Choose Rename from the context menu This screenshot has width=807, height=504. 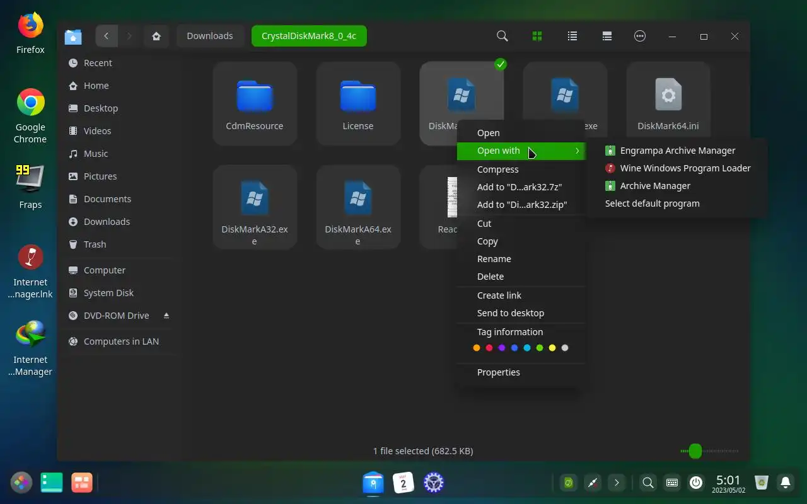521,259
